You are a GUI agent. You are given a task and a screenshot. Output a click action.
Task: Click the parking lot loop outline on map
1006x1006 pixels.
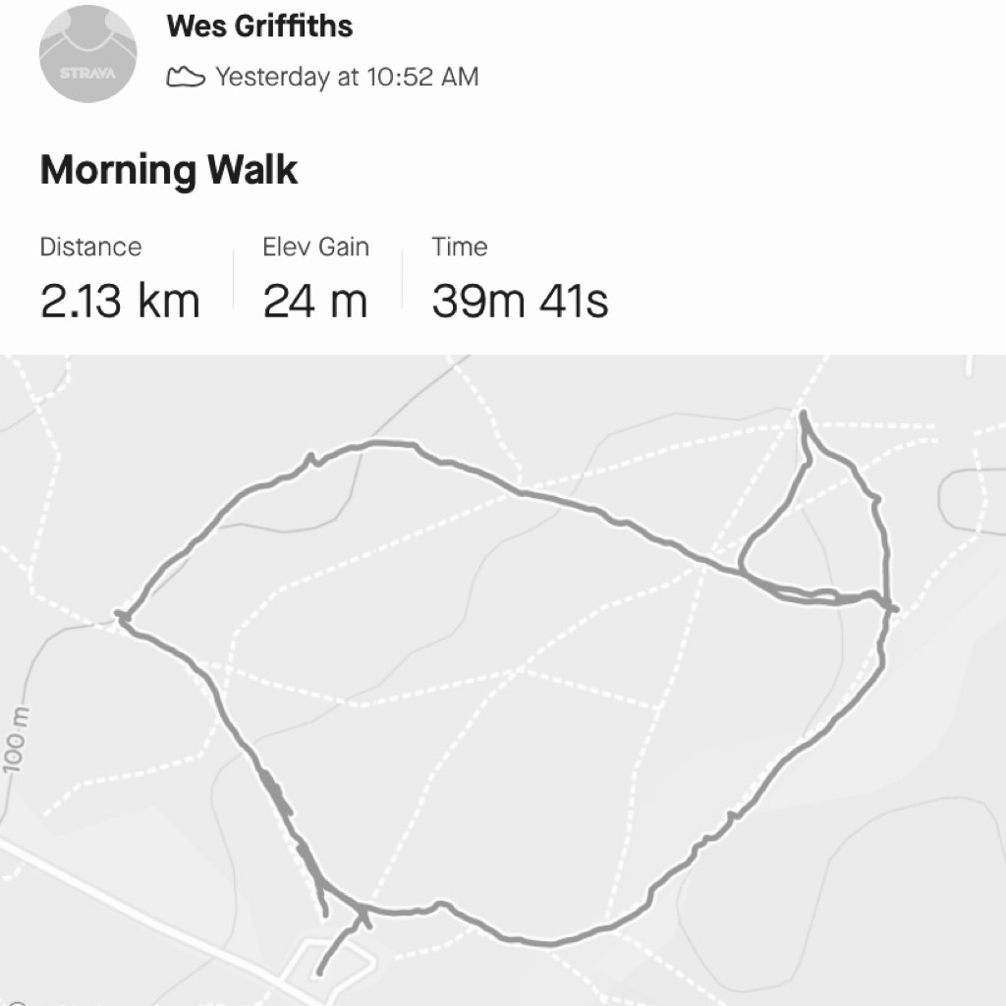(328, 968)
